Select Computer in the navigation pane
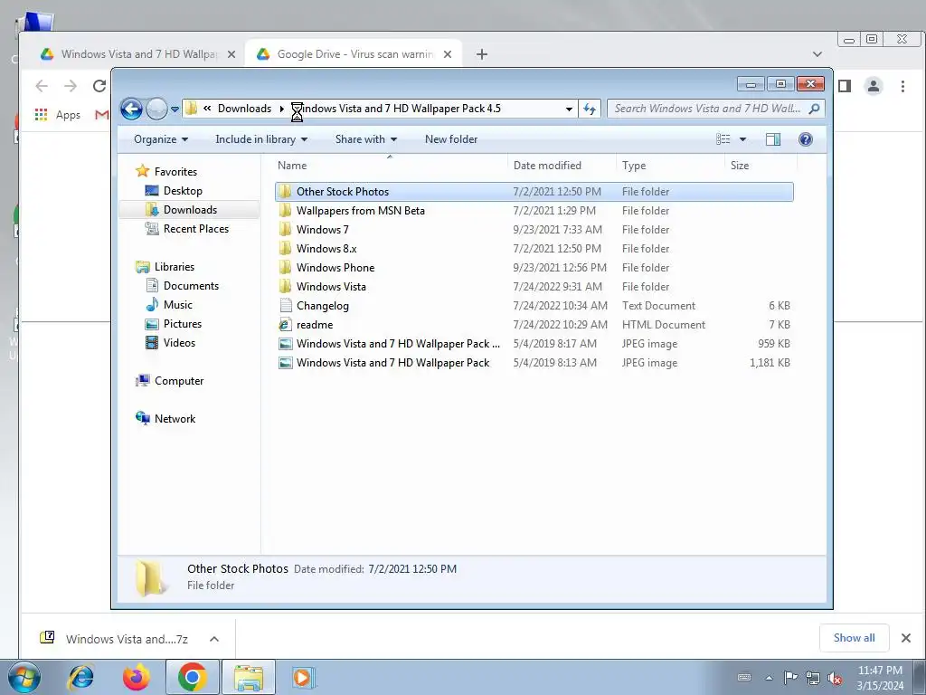 pos(179,381)
